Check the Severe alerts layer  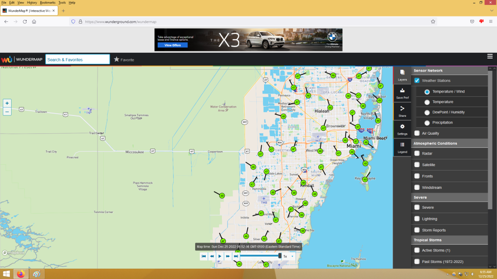pyautogui.click(x=417, y=207)
